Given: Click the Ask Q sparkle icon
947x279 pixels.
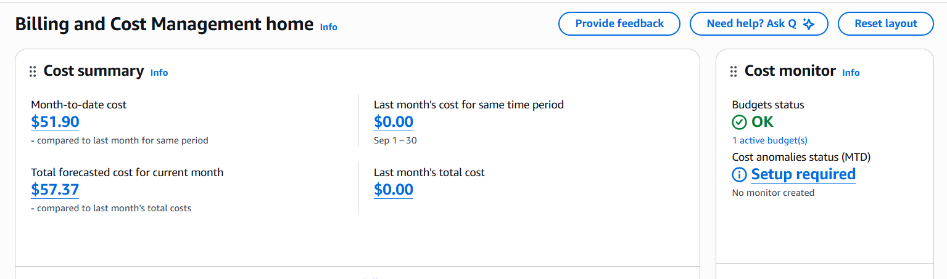Looking at the screenshot, I should click(x=809, y=24).
